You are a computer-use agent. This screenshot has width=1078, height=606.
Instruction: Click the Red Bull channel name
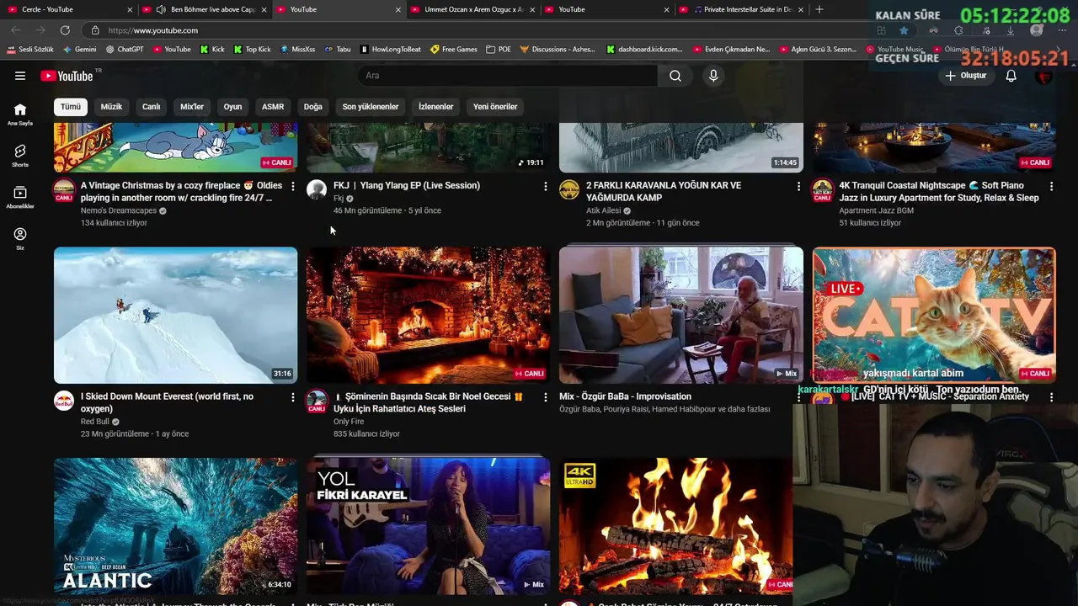click(x=95, y=422)
